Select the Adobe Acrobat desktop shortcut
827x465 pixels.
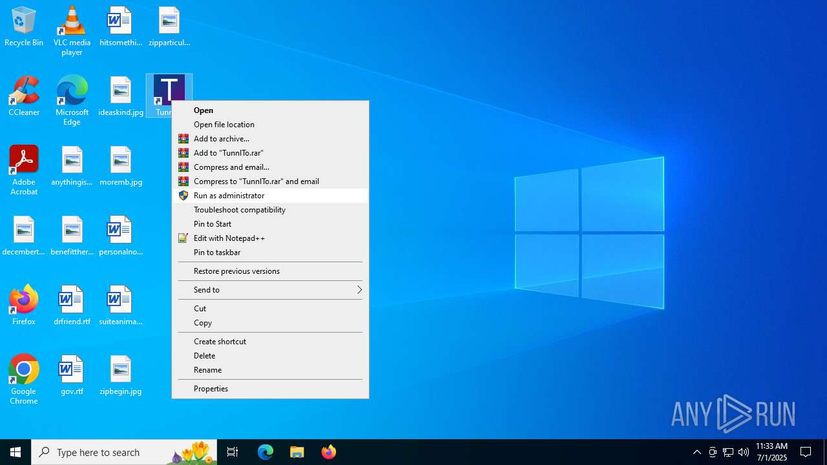pyautogui.click(x=24, y=170)
